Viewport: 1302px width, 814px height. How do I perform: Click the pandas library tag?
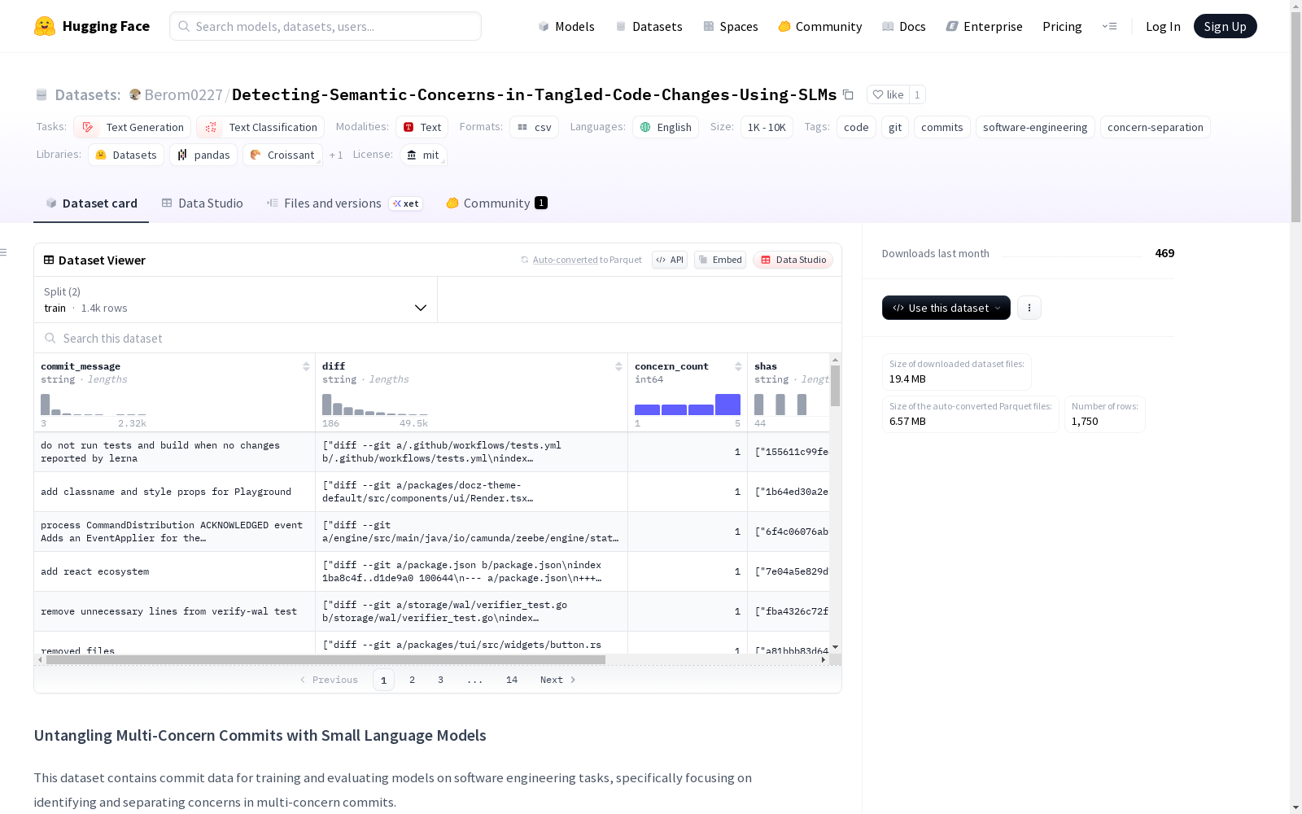(x=203, y=155)
